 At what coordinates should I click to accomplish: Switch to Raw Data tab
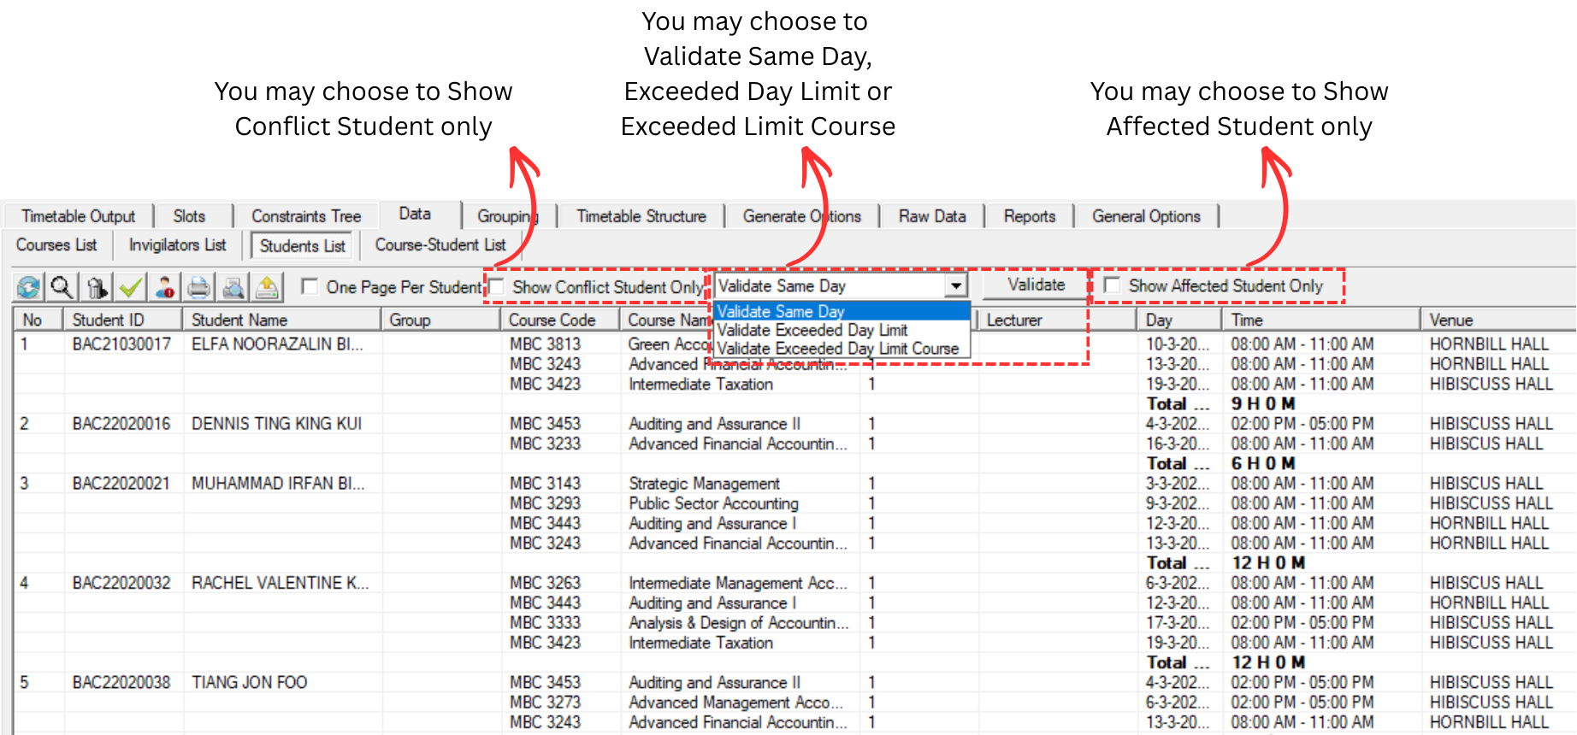pyautogui.click(x=932, y=216)
